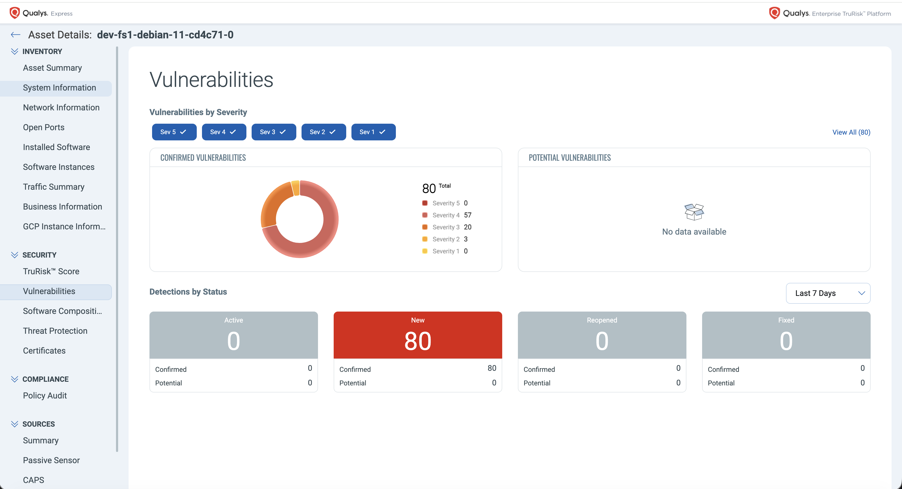Image resolution: width=902 pixels, height=489 pixels.
Task: Click the Severity 2 legend color swatch
Action: 425,239
